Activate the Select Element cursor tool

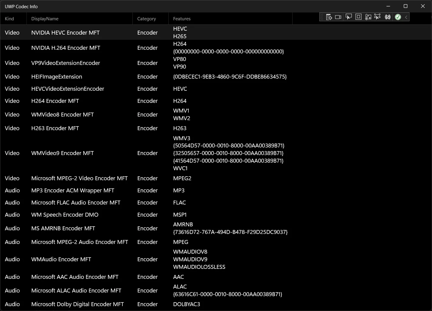point(349,17)
